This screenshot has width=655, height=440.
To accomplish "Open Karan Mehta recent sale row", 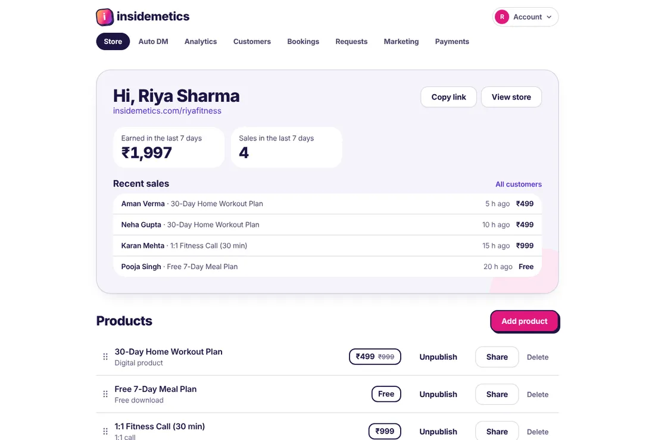I will coord(327,245).
